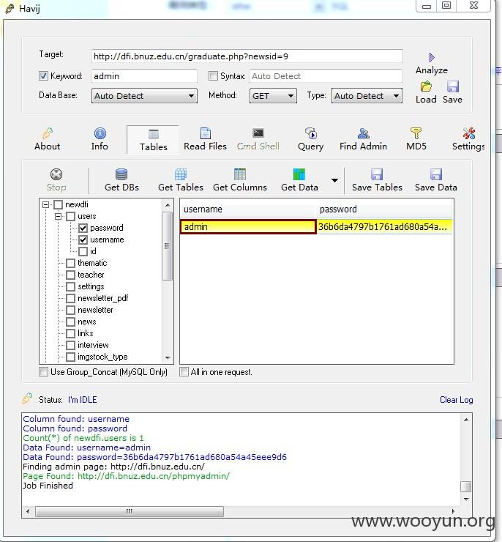502x542 pixels.
Task: Click the Stop icon
Action: click(56, 174)
